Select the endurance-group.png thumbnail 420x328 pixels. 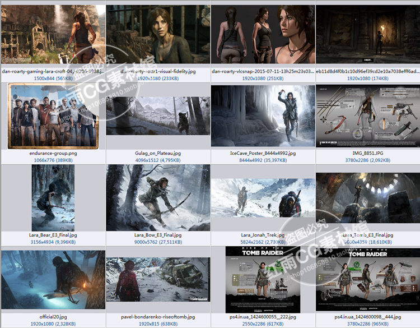pos(53,116)
